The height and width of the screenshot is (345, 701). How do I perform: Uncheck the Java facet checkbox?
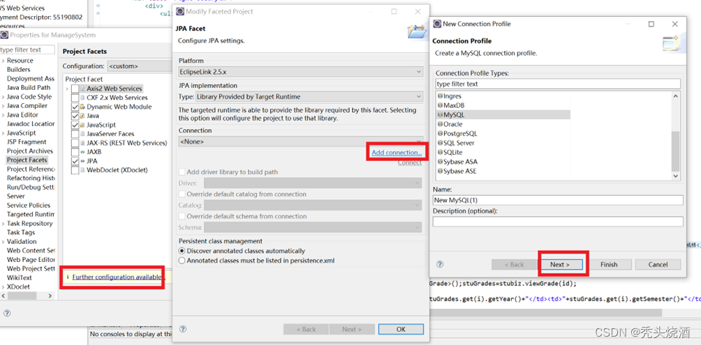(75, 116)
